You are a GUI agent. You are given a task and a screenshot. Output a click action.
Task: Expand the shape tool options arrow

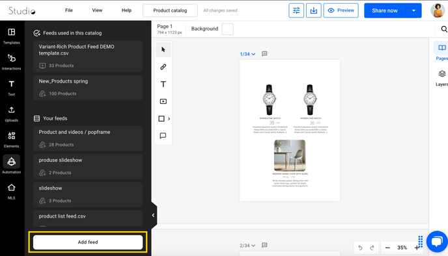click(169, 119)
